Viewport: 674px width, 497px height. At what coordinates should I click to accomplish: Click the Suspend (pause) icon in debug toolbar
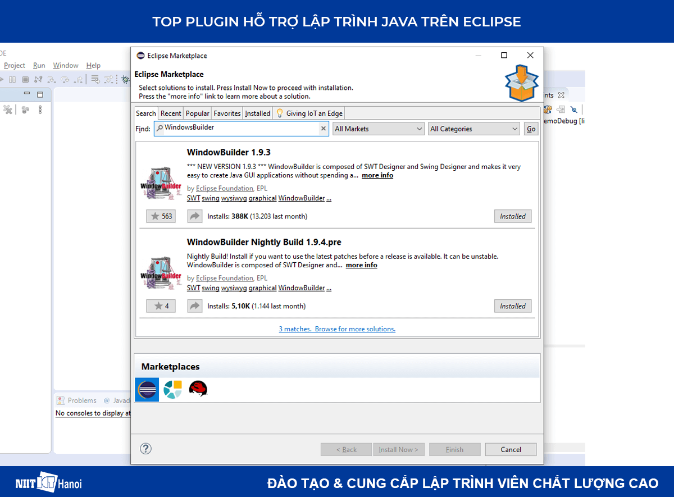click(x=13, y=79)
